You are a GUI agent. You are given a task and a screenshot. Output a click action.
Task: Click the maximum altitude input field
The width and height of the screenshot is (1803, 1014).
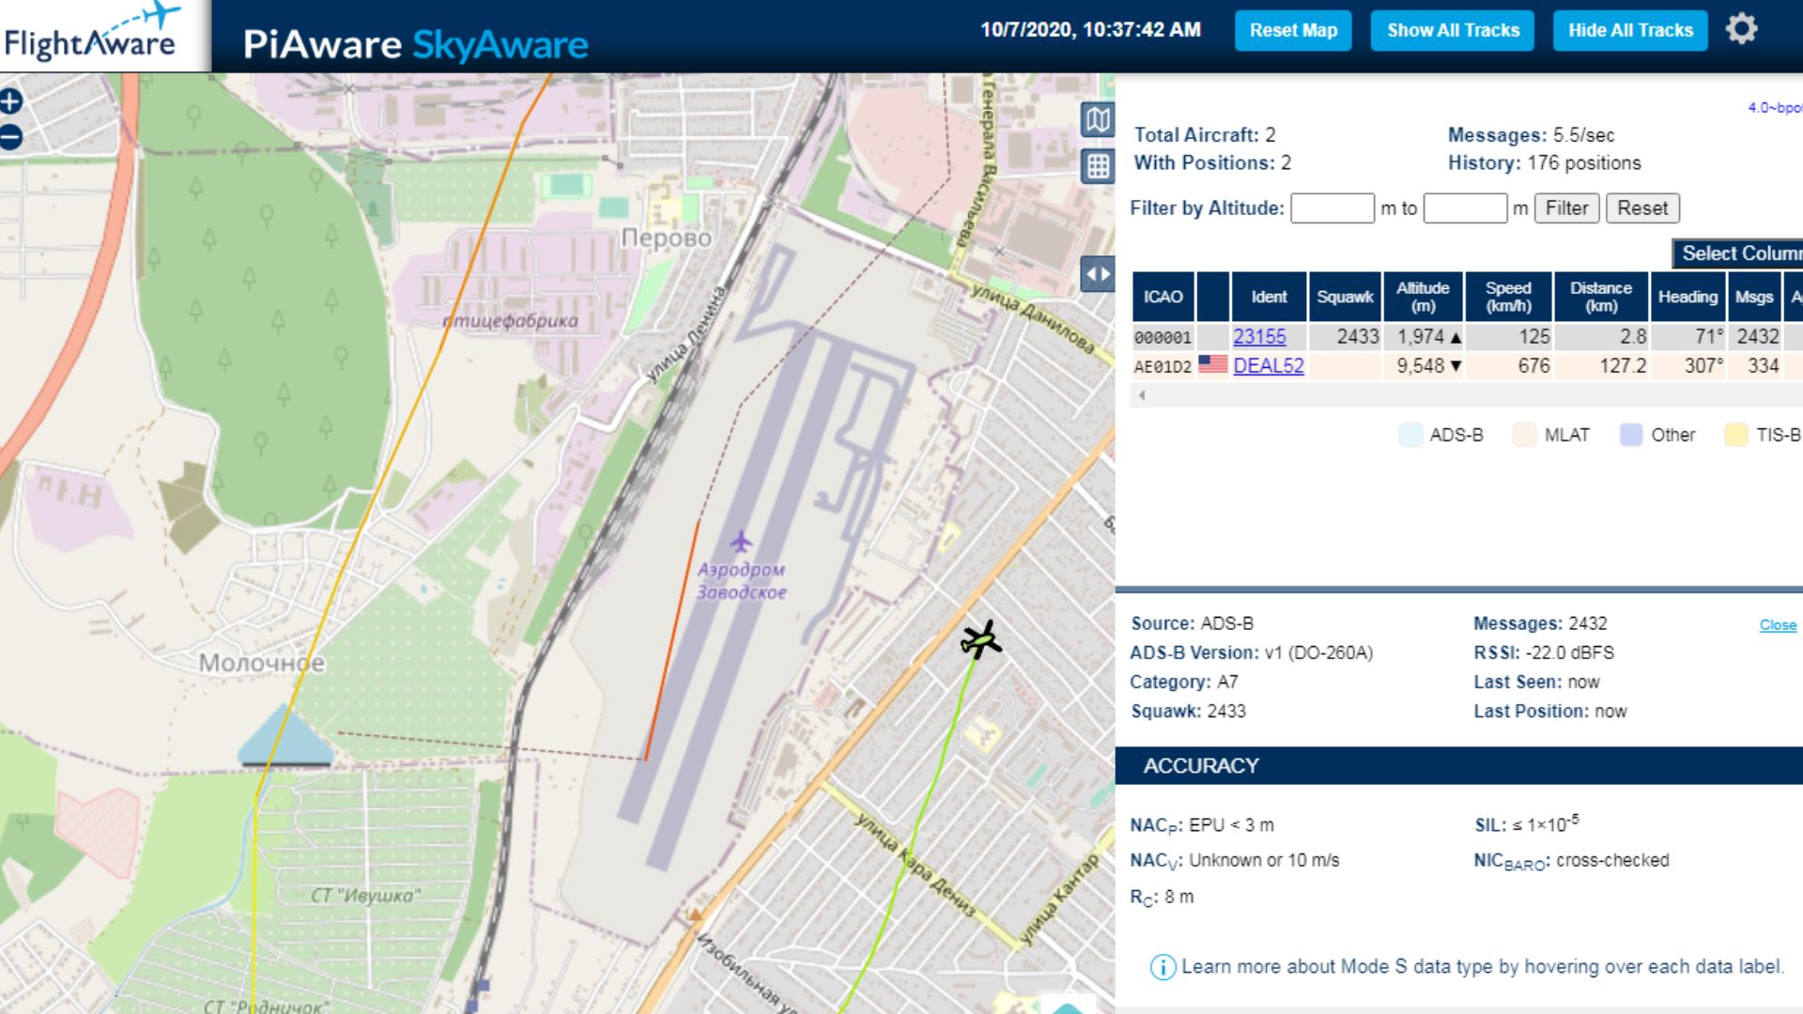pos(1465,208)
